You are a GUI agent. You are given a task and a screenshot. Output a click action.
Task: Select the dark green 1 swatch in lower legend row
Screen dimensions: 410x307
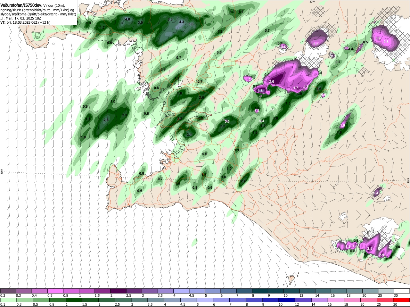pos(74,300)
